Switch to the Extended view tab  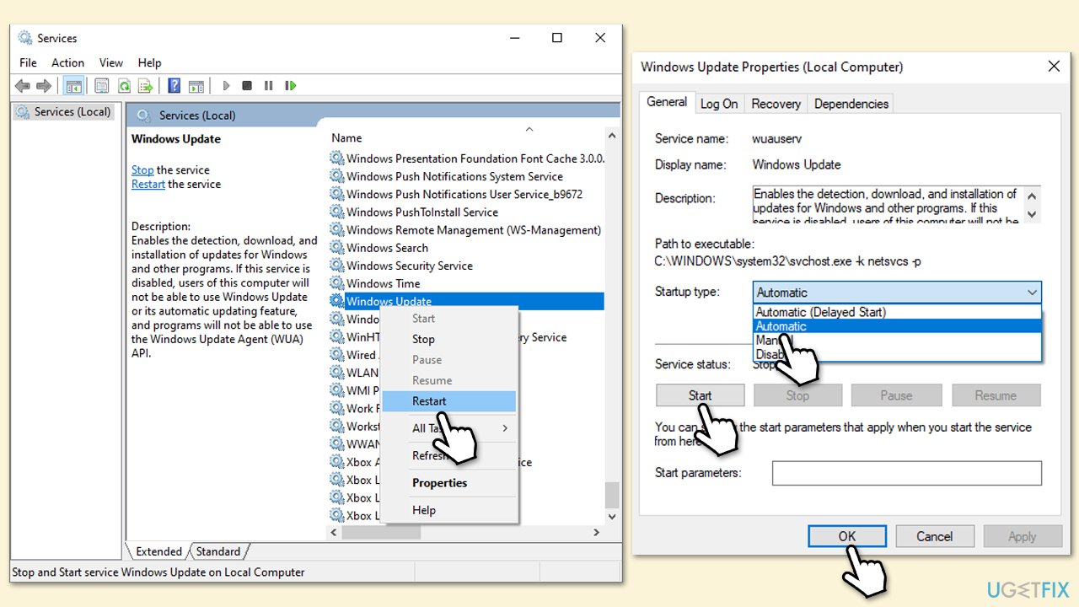(x=158, y=551)
